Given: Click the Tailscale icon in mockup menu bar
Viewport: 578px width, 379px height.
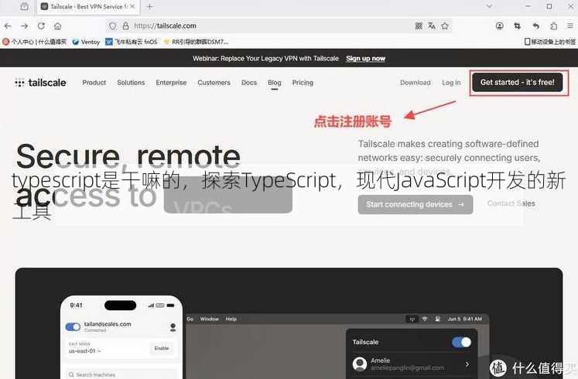Looking at the screenshot, I should [412, 319].
